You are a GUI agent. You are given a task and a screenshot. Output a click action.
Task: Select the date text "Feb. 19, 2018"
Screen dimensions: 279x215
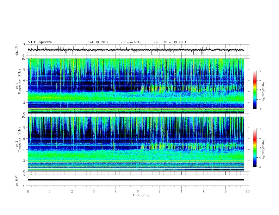pyautogui.click(x=98, y=42)
